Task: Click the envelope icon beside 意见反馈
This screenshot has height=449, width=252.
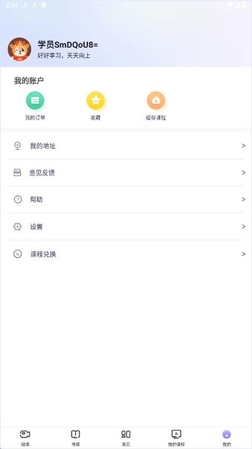Action: 17,172
